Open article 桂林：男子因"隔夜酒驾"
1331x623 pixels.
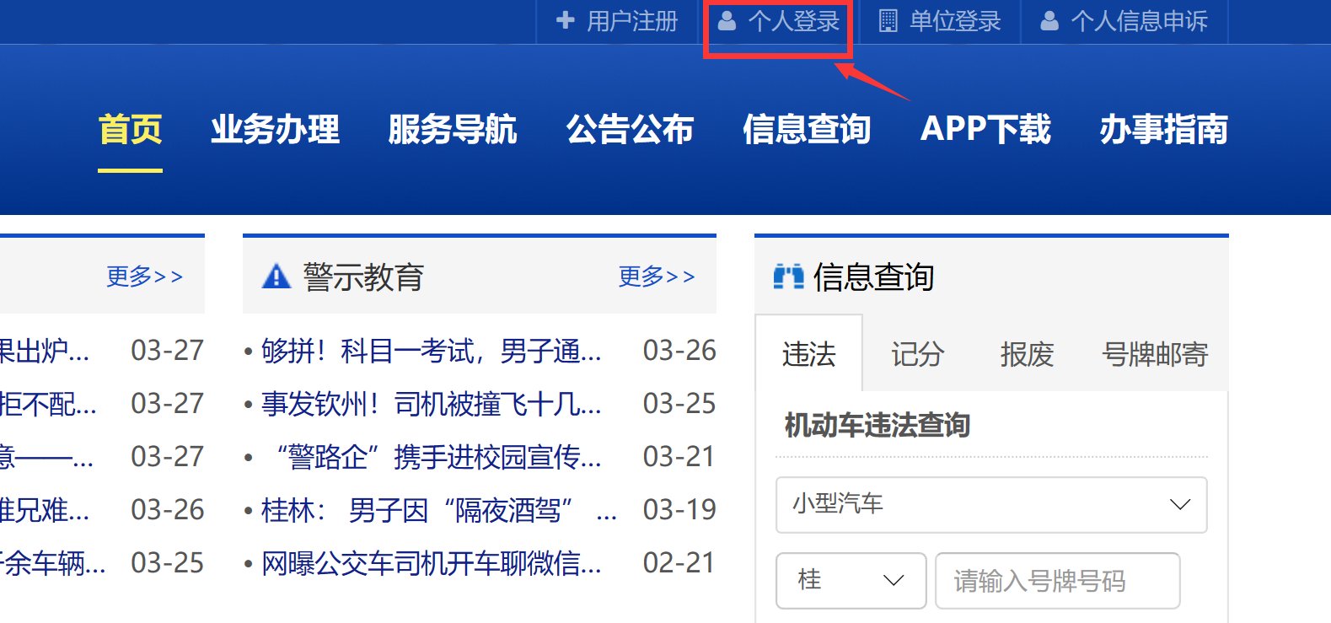pyautogui.click(x=439, y=510)
